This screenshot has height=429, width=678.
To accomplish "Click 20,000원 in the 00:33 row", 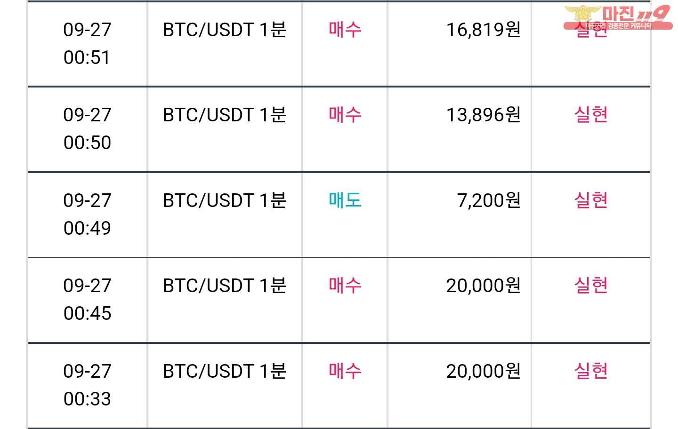I will pos(484,372).
